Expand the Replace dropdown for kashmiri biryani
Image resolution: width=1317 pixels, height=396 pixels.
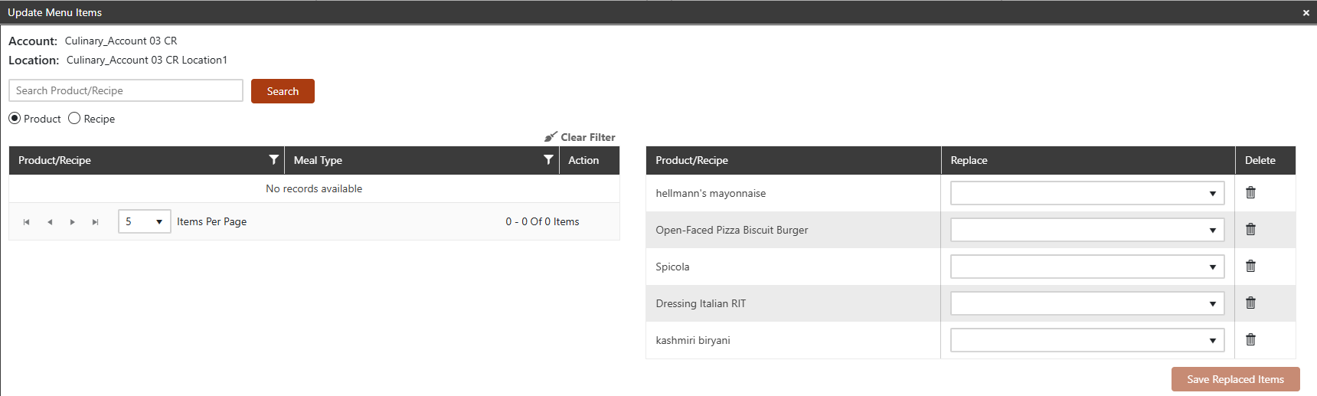[x=1087, y=340]
